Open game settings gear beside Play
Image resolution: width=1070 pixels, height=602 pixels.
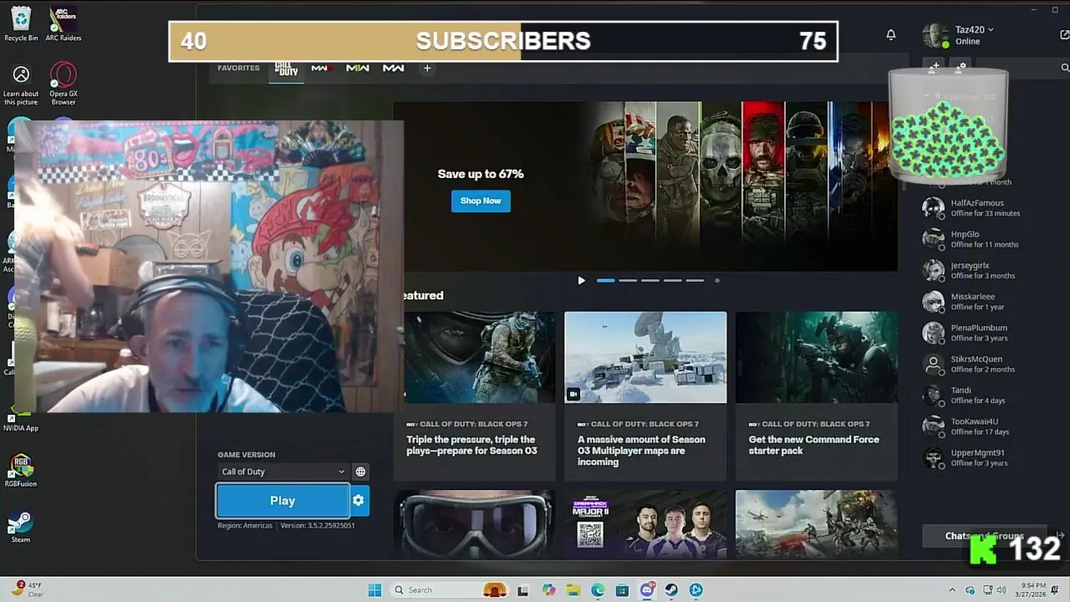[359, 501]
